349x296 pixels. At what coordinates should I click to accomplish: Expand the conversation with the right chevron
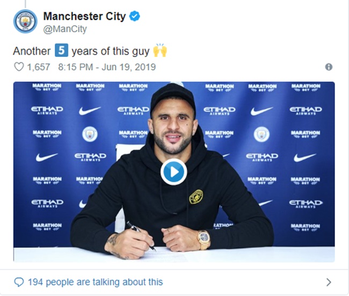coord(329,282)
